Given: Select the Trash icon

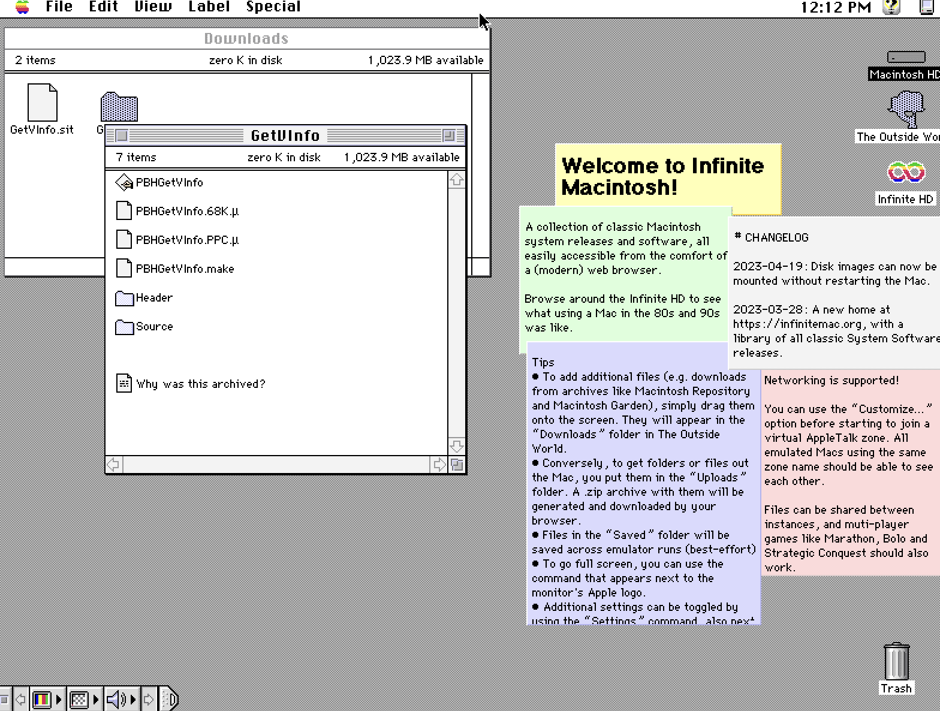Looking at the screenshot, I should [x=896, y=661].
